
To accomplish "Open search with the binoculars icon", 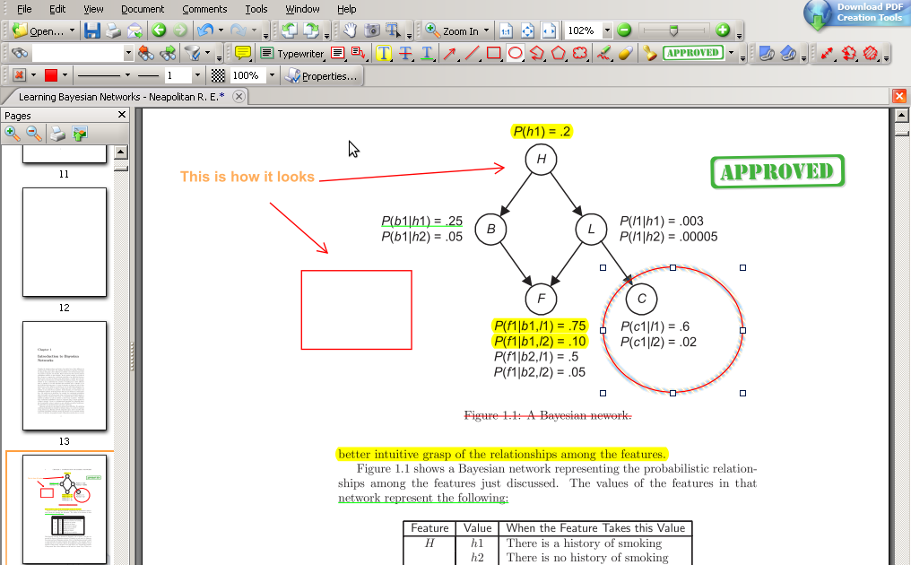I will point(19,54).
